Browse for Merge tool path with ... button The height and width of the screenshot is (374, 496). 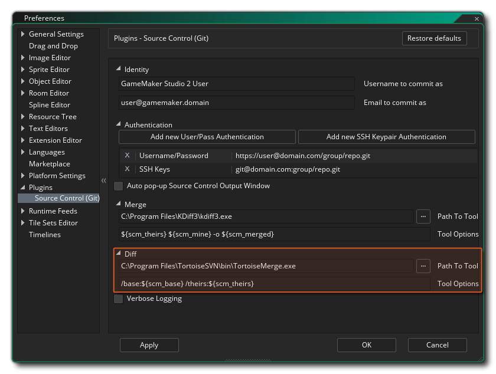(x=423, y=216)
